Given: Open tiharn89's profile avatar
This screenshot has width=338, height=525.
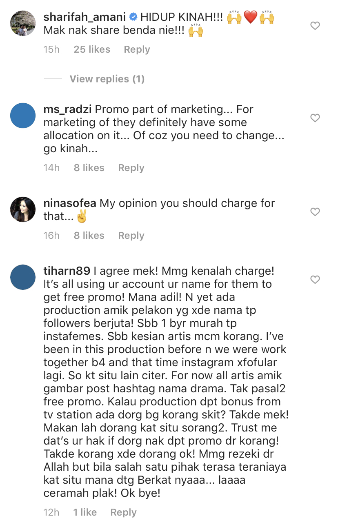Looking at the screenshot, I should tap(23, 278).
